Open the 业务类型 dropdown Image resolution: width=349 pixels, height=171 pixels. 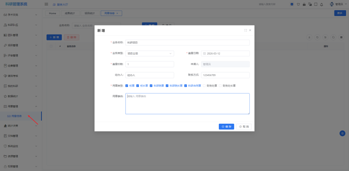click(x=149, y=53)
